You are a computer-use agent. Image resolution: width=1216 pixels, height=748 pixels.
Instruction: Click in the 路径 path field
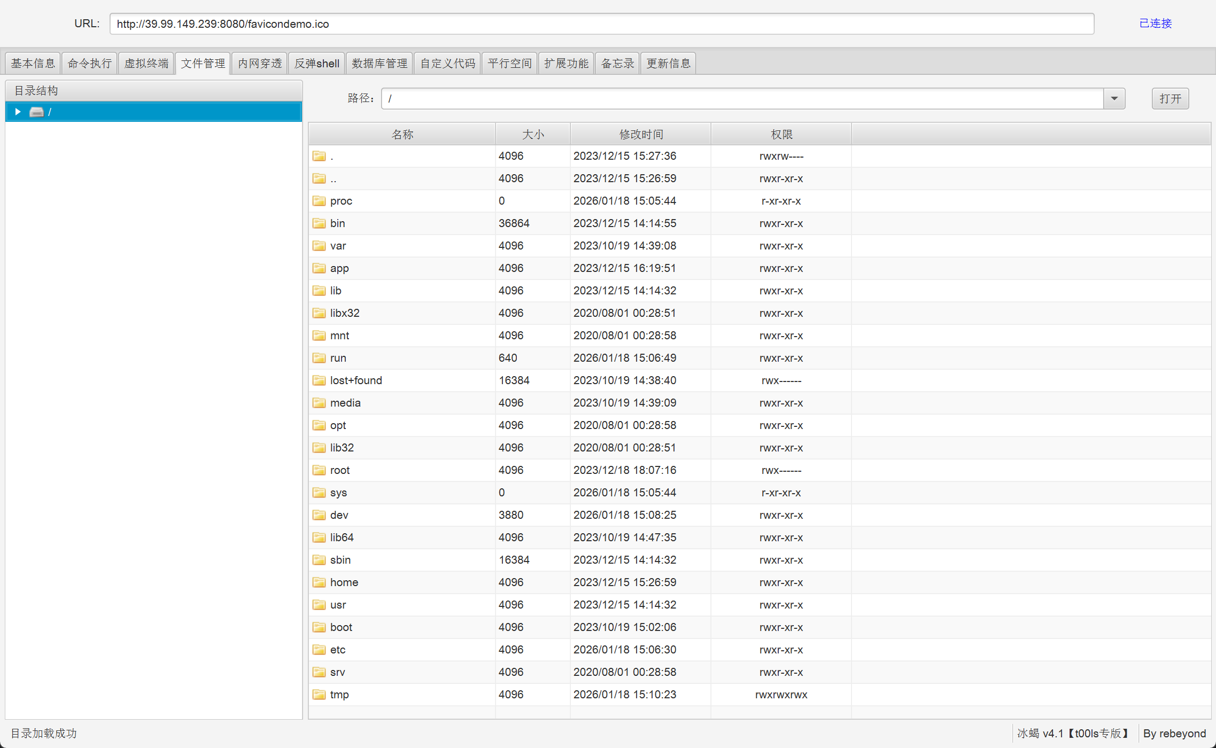pyautogui.click(x=742, y=98)
